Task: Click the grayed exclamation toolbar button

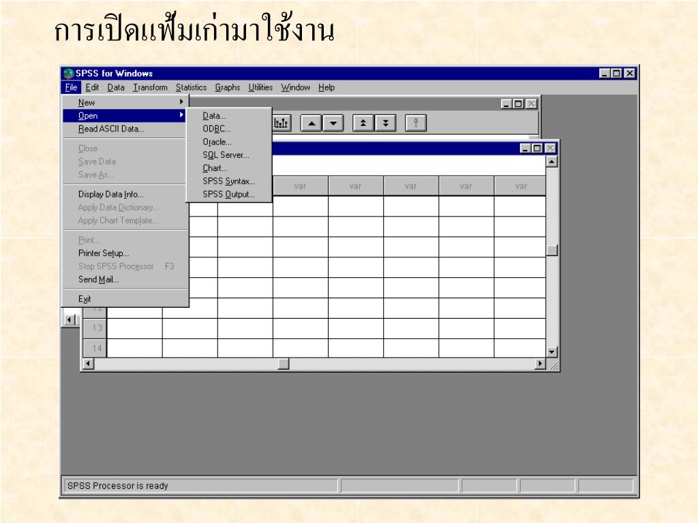Action: click(416, 123)
